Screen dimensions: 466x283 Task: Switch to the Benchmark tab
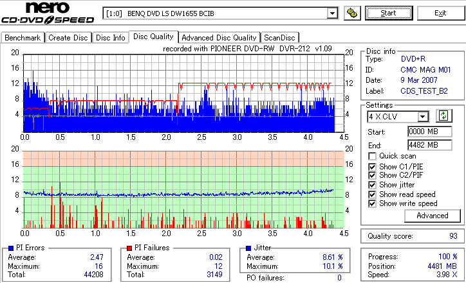pos(23,38)
